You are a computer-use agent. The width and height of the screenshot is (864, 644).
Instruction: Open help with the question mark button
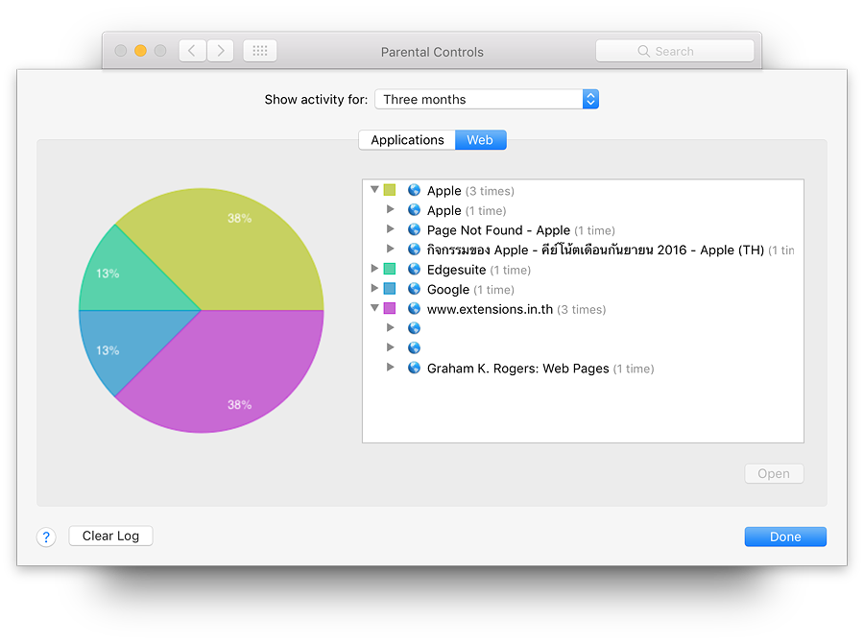tap(46, 537)
